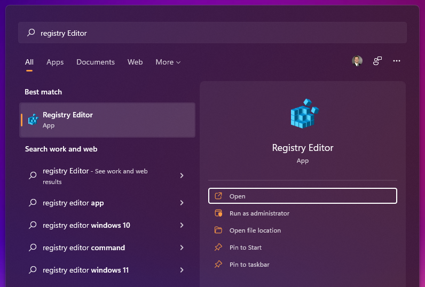
Task: Click magnifier icon beside 'See work and web results'
Action: coord(33,176)
